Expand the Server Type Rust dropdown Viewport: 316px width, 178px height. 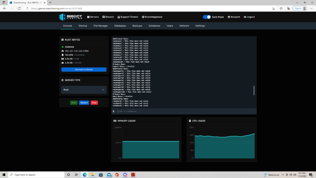[84, 90]
